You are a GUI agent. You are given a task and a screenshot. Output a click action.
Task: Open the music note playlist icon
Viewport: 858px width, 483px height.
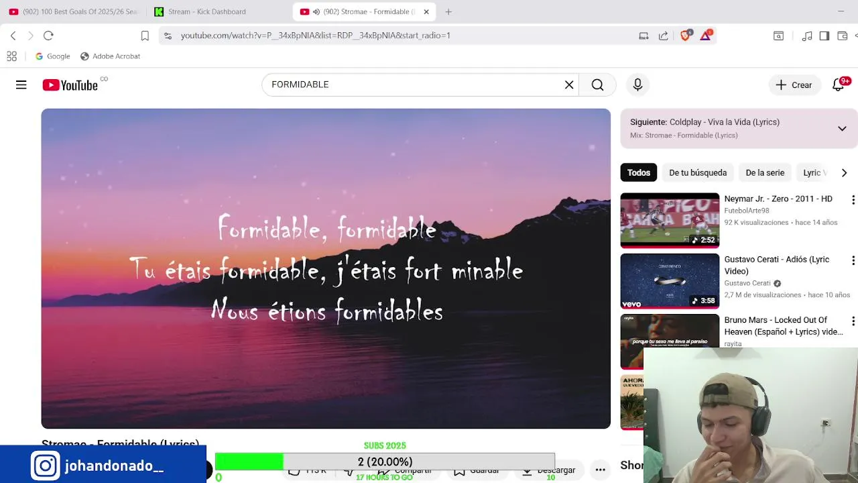807,36
